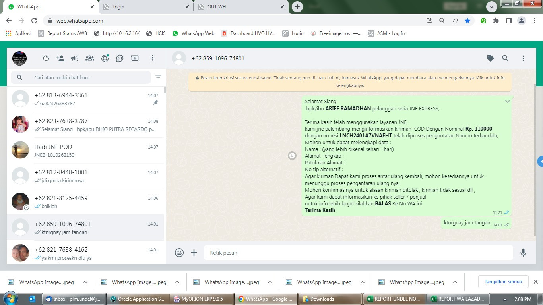Open the Channels circle icon
The width and height of the screenshot is (543, 305).
click(x=105, y=58)
